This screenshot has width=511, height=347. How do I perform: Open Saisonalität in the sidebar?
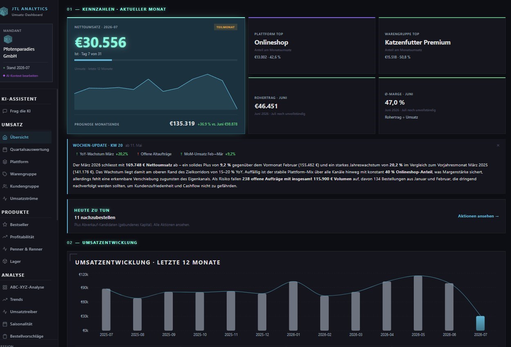pyautogui.click(x=26, y=324)
